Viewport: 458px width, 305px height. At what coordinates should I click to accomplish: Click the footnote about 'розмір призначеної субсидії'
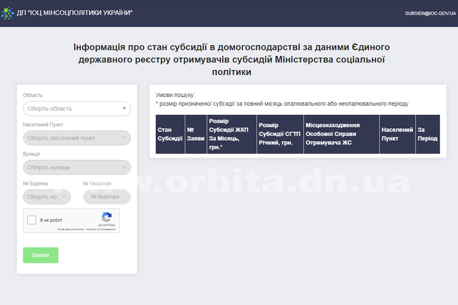tap(282, 104)
